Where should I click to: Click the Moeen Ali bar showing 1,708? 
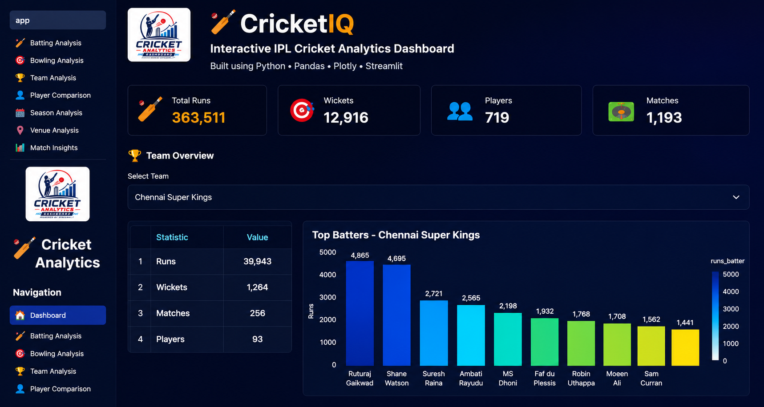click(x=617, y=344)
